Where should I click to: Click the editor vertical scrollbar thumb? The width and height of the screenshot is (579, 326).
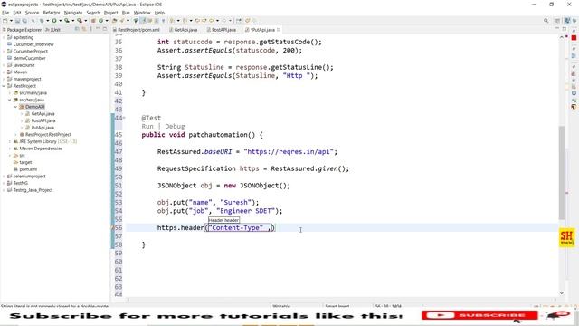click(561, 173)
